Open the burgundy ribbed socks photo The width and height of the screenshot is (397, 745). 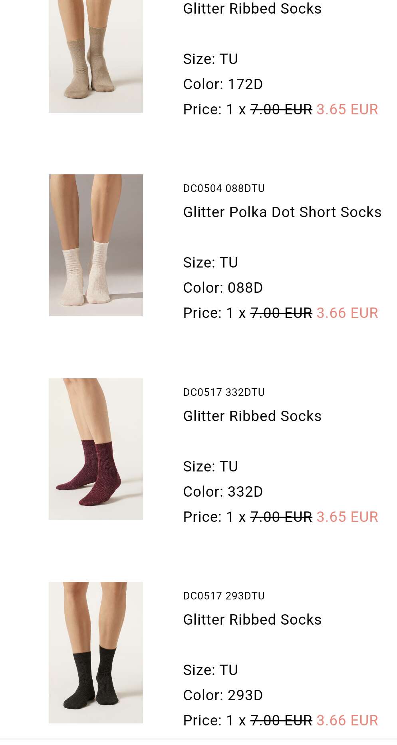coord(95,449)
